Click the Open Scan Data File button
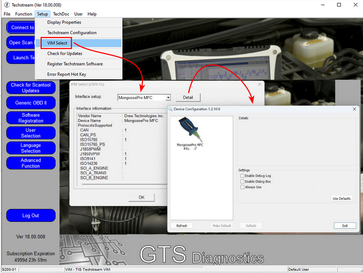The width and height of the screenshot is (363, 273). [21, 43]
